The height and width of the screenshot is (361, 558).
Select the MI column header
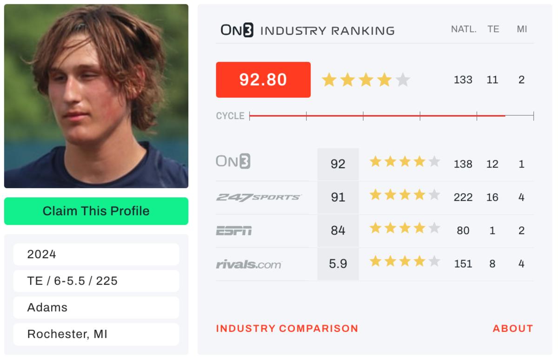pyautogui.click(x=522, y=29)
